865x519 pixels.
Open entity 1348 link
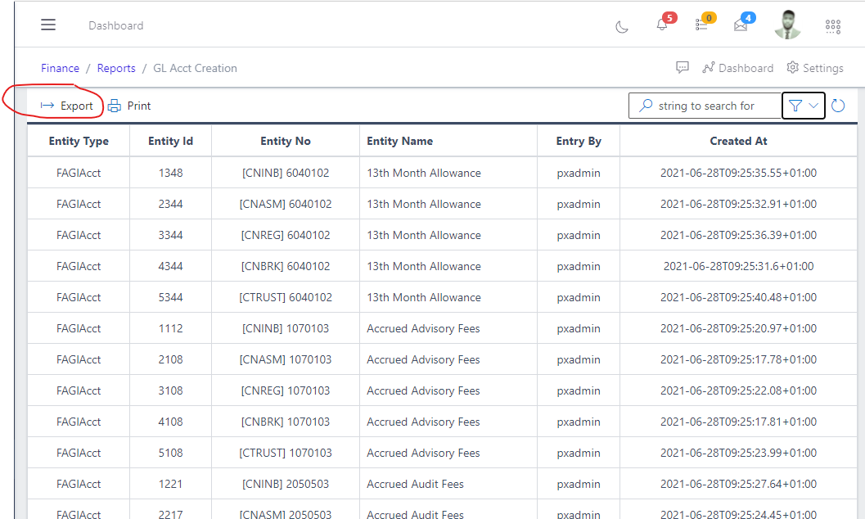coord(169,173)
